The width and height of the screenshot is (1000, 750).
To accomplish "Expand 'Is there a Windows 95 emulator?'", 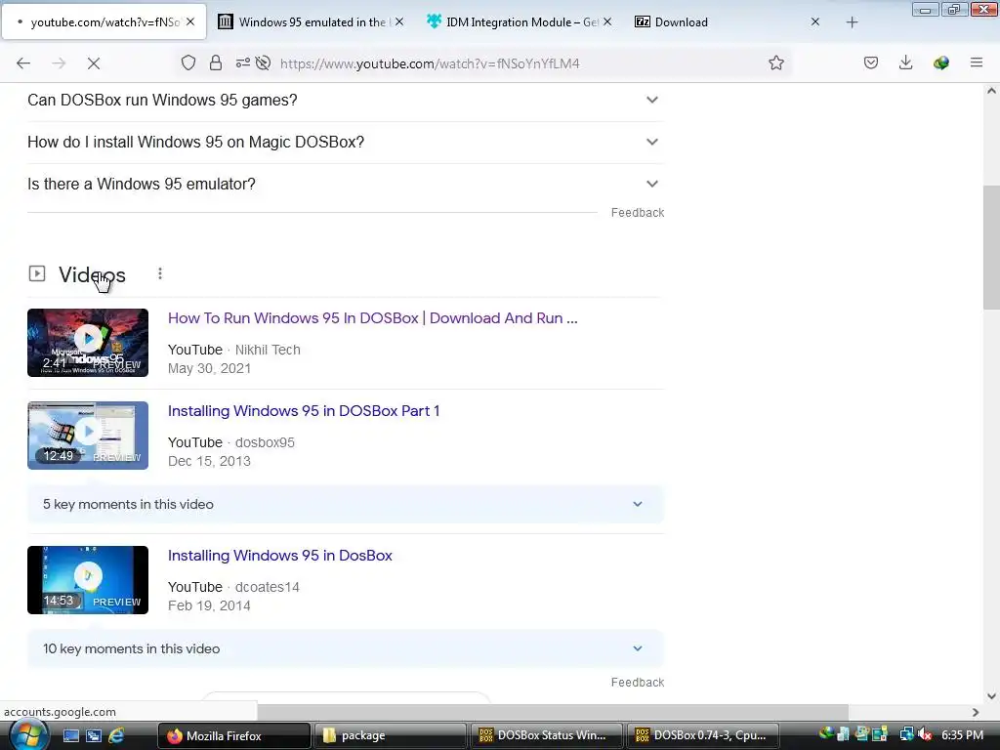I will (345, 185).
